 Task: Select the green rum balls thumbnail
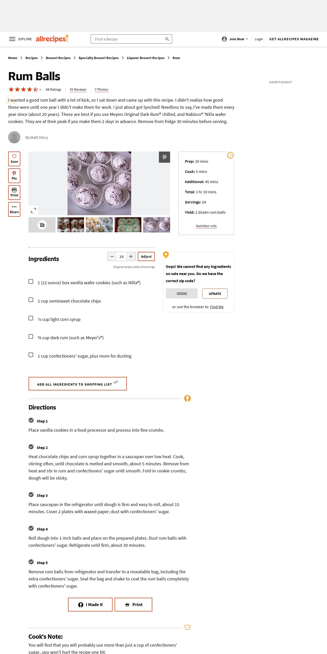coord(128,225)
